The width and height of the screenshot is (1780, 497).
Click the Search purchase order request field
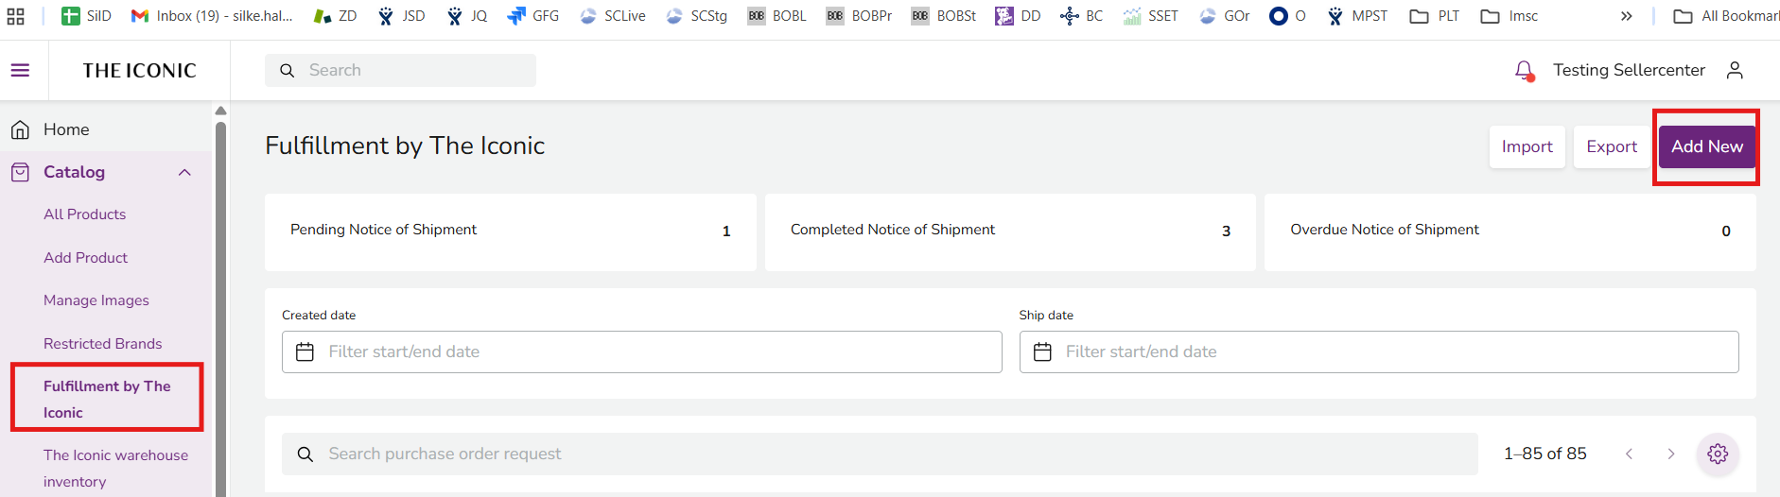coord(880,454)
